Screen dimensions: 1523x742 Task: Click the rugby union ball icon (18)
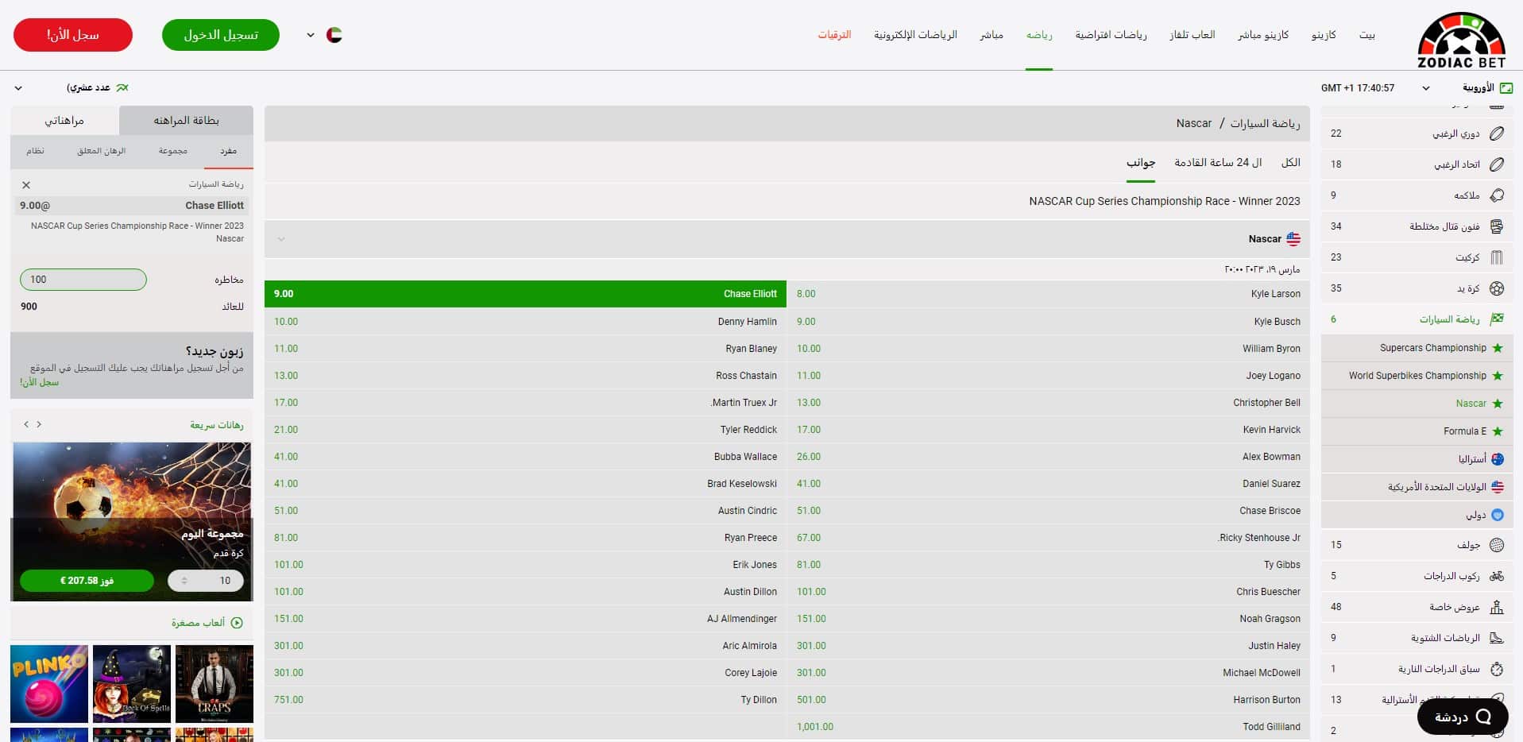point(1497,164)
